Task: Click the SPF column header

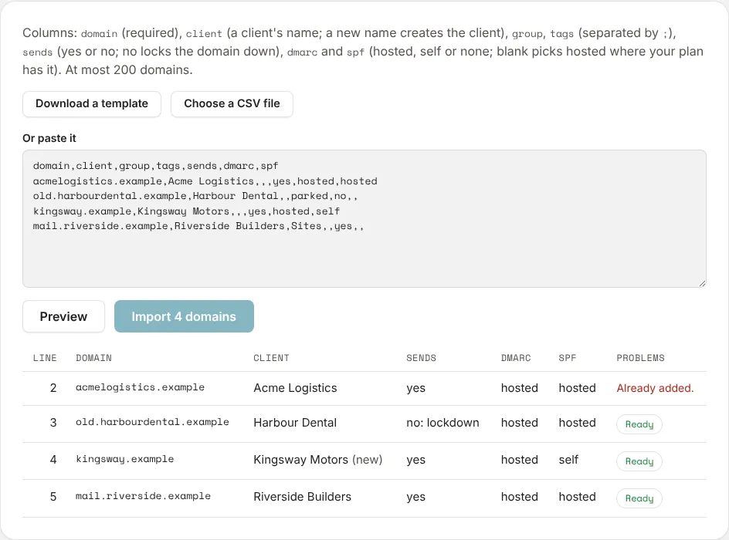Action: 567,358
